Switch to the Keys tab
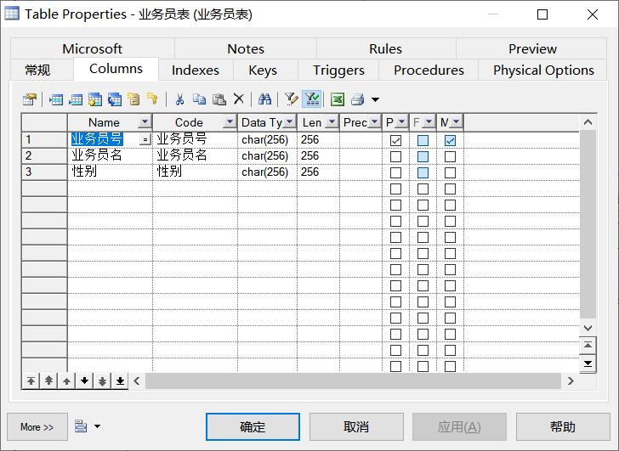The image size is (619, 451). (x=263, y=70)
